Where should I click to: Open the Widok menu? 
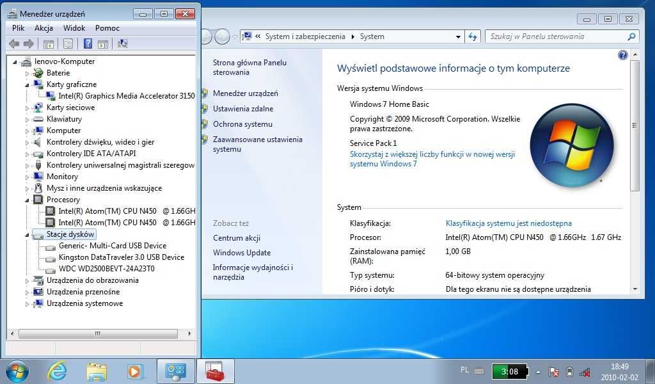74,28
